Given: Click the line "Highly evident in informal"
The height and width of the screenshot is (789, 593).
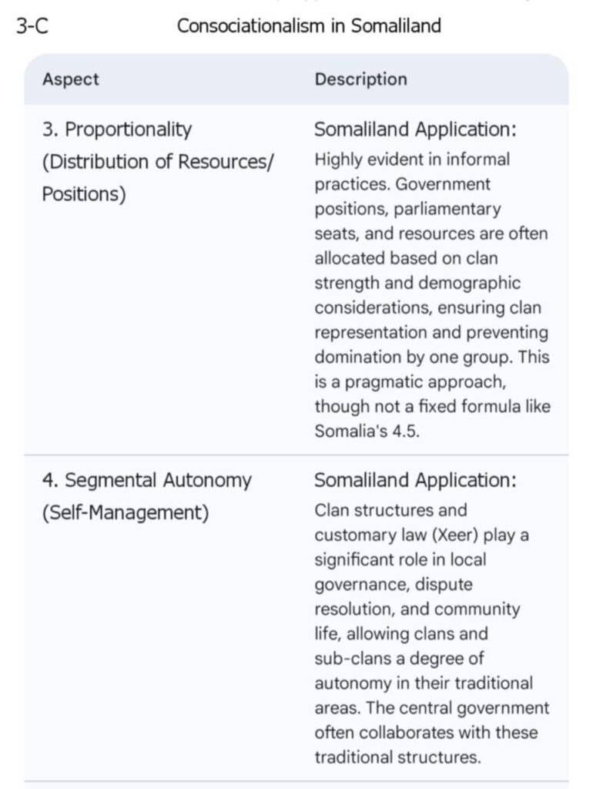Looking at the screenshot, I should pos(412,159).
